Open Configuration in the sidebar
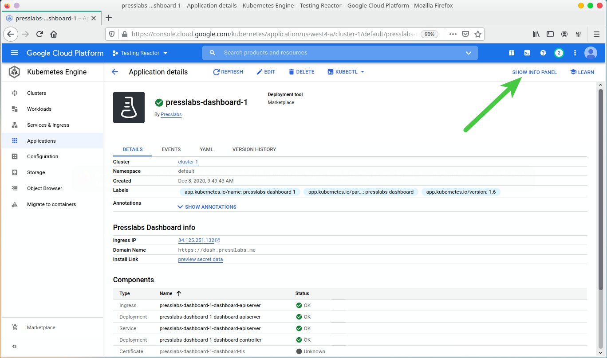The height and width of the screenshot is (358, 607). pyautogui.click(x=52, y=156)
